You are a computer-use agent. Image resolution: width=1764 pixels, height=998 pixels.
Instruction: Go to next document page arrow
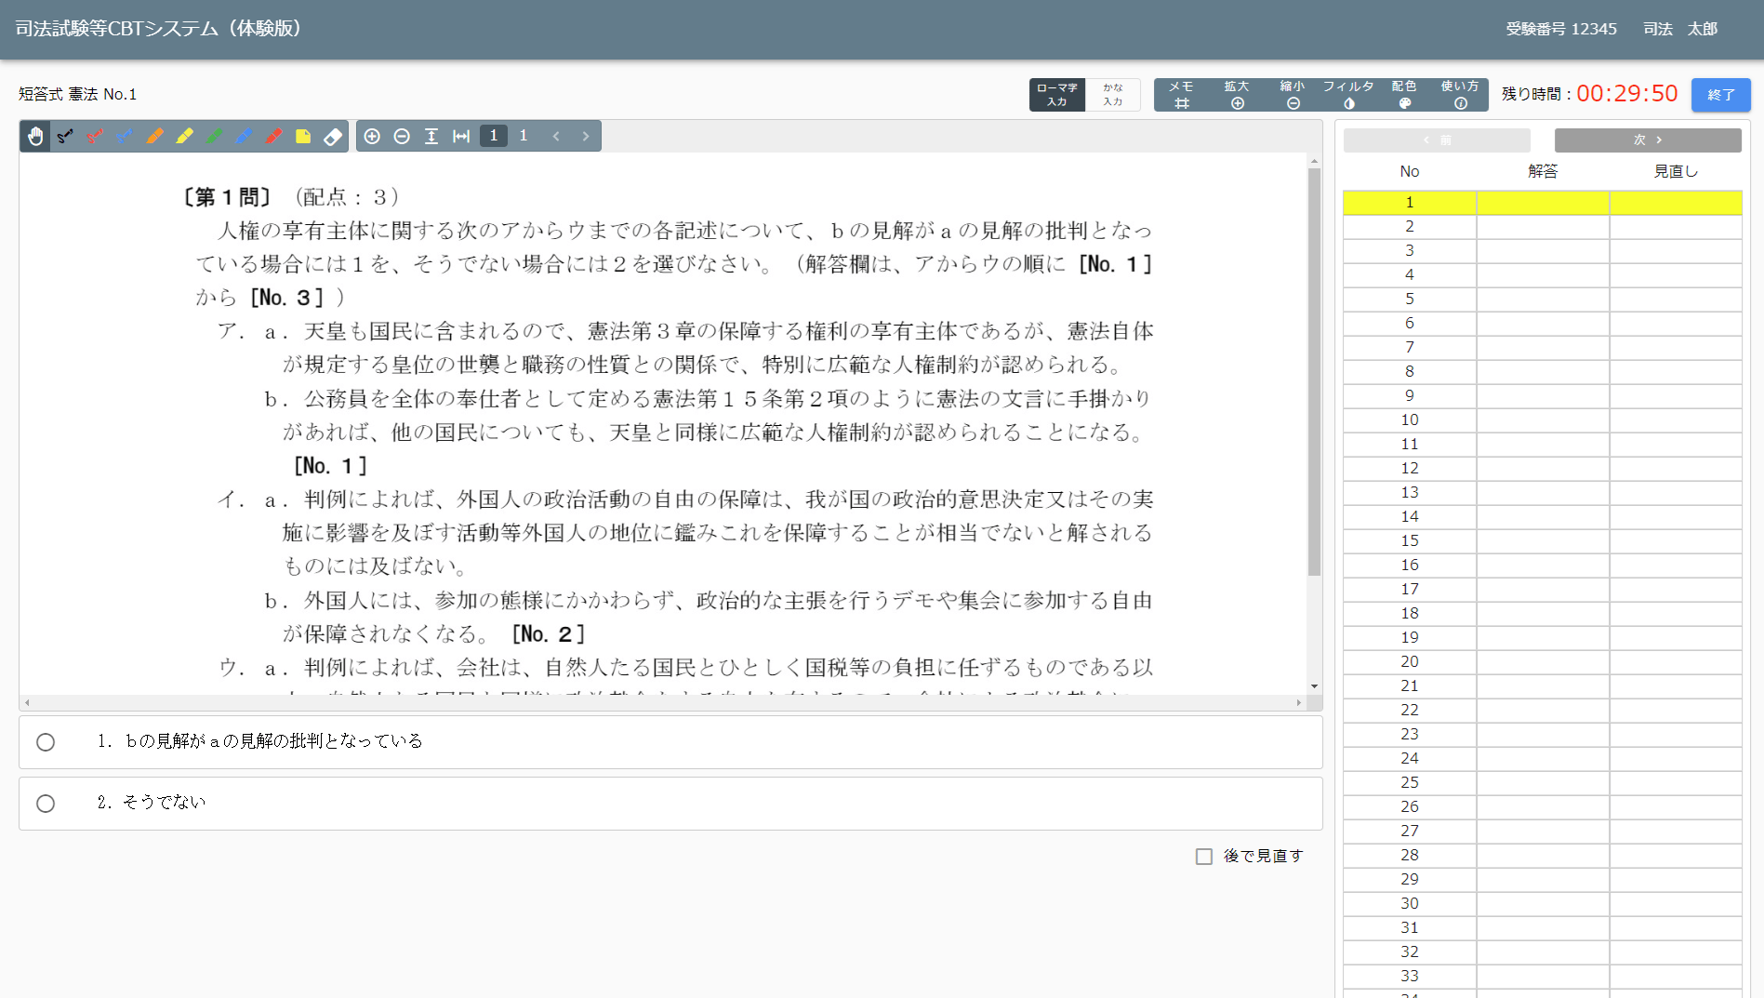pyautogui.click(x=586, y=137)
